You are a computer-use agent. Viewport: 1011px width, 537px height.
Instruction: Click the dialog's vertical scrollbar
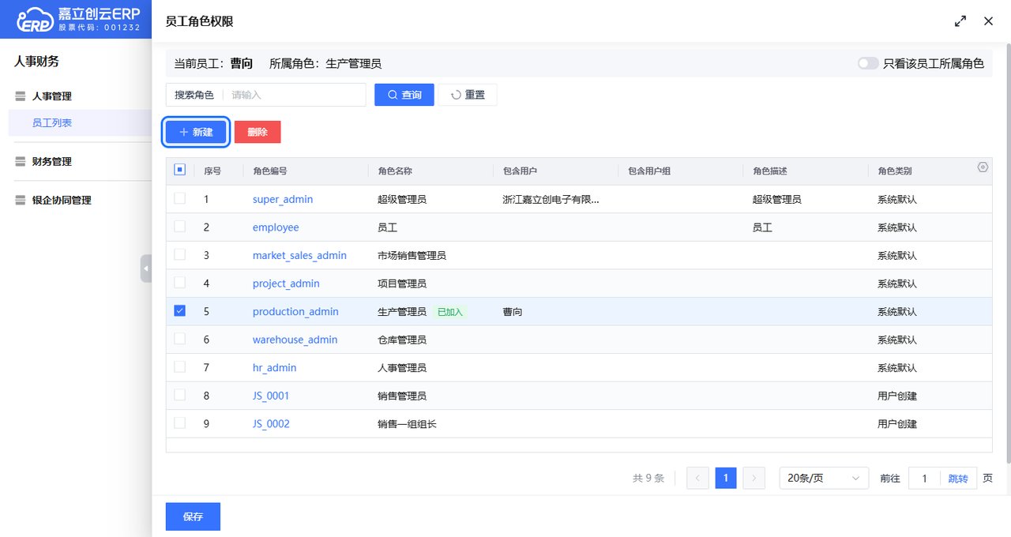1008,253
